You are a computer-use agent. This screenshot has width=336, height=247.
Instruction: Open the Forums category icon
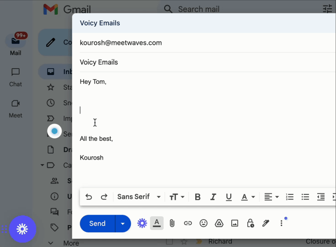click(x=54, y=212)
